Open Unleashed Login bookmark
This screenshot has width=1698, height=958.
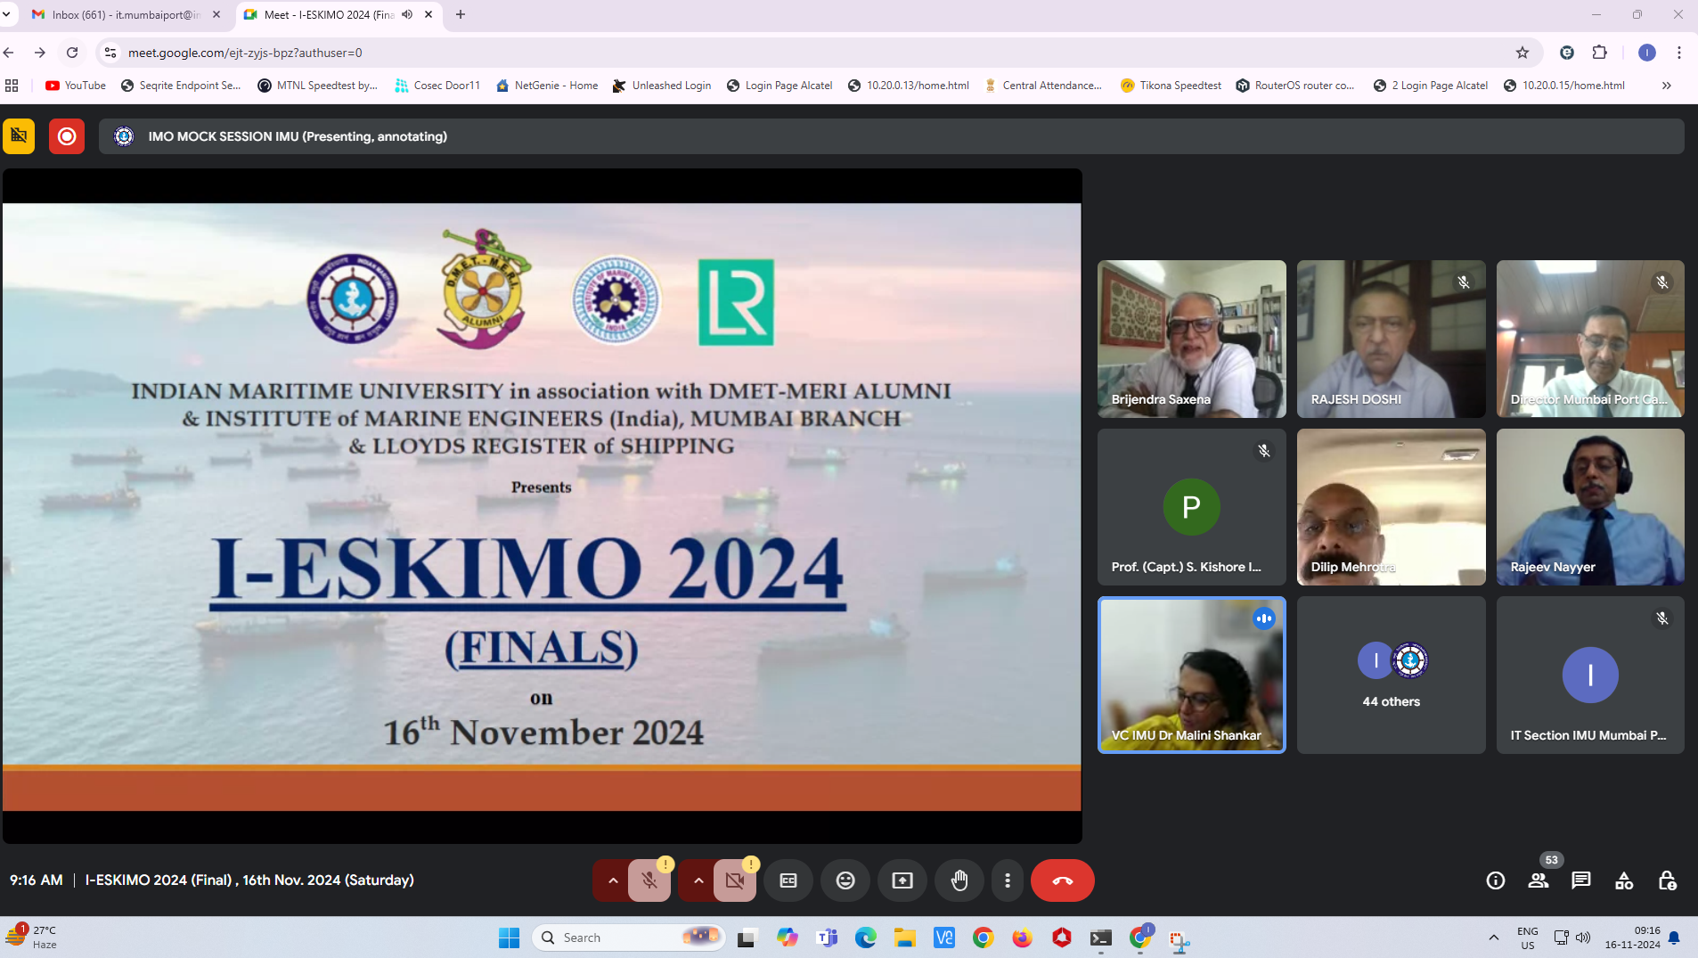662,86
